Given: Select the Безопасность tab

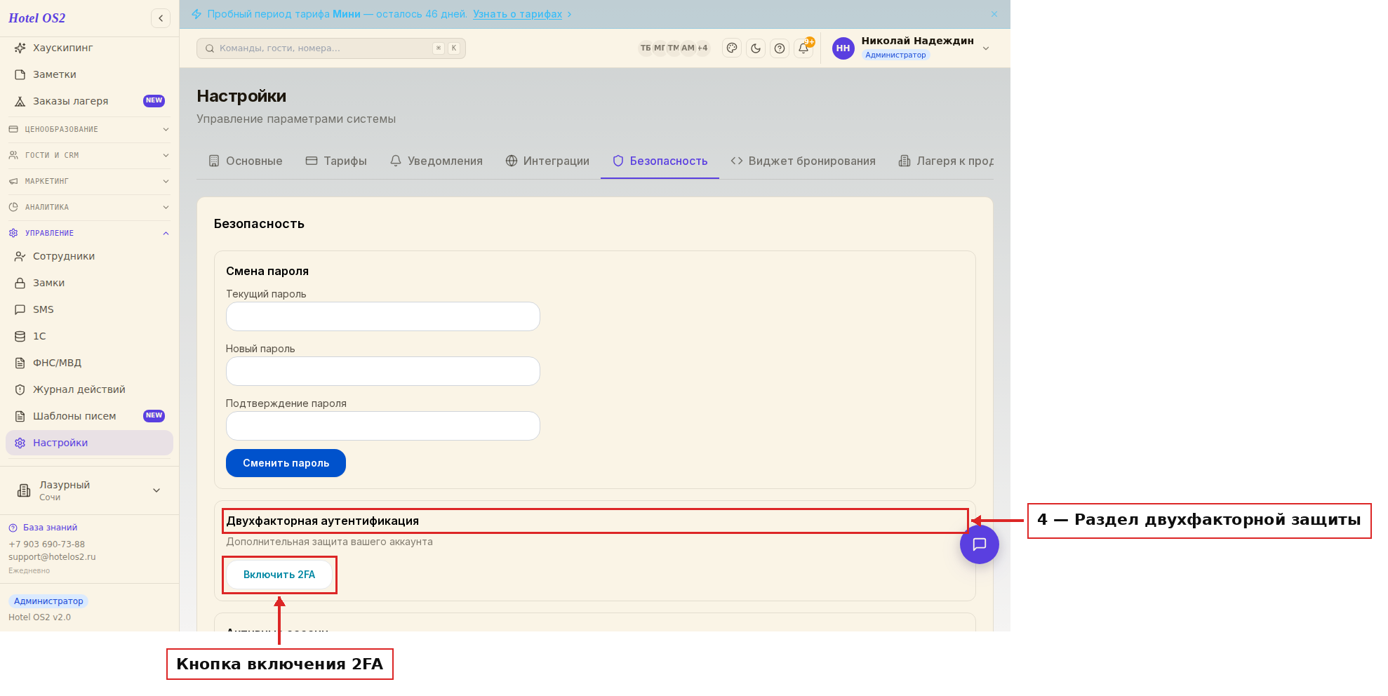Looking at the screenshot, I should click(x=660, y=161).
